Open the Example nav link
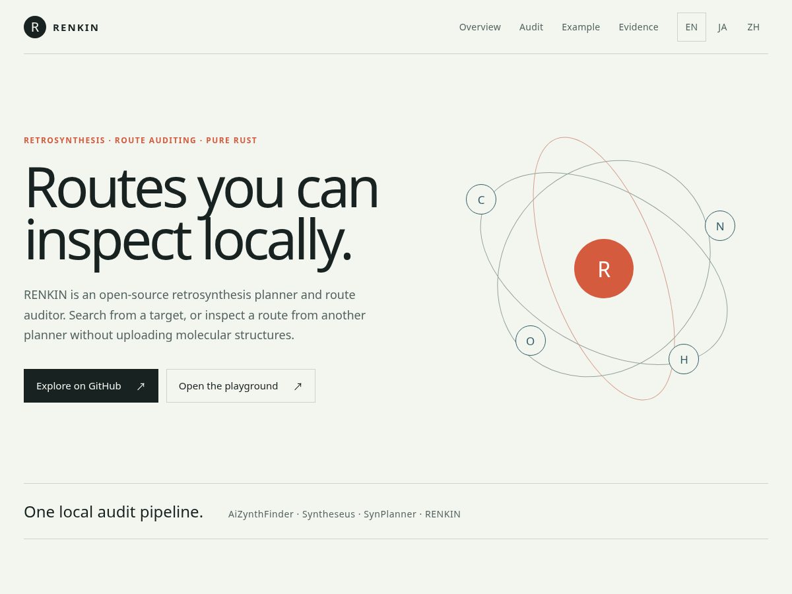Image resolution: width=792 pixels, height=594 pixels. point(581,27)
